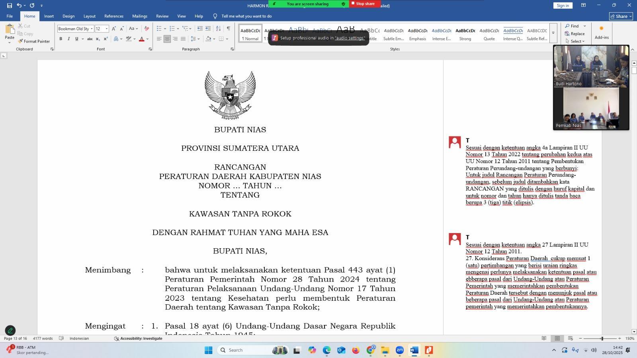Open the Layout ribbon tab
637x358 pixels.
[89, 16]
